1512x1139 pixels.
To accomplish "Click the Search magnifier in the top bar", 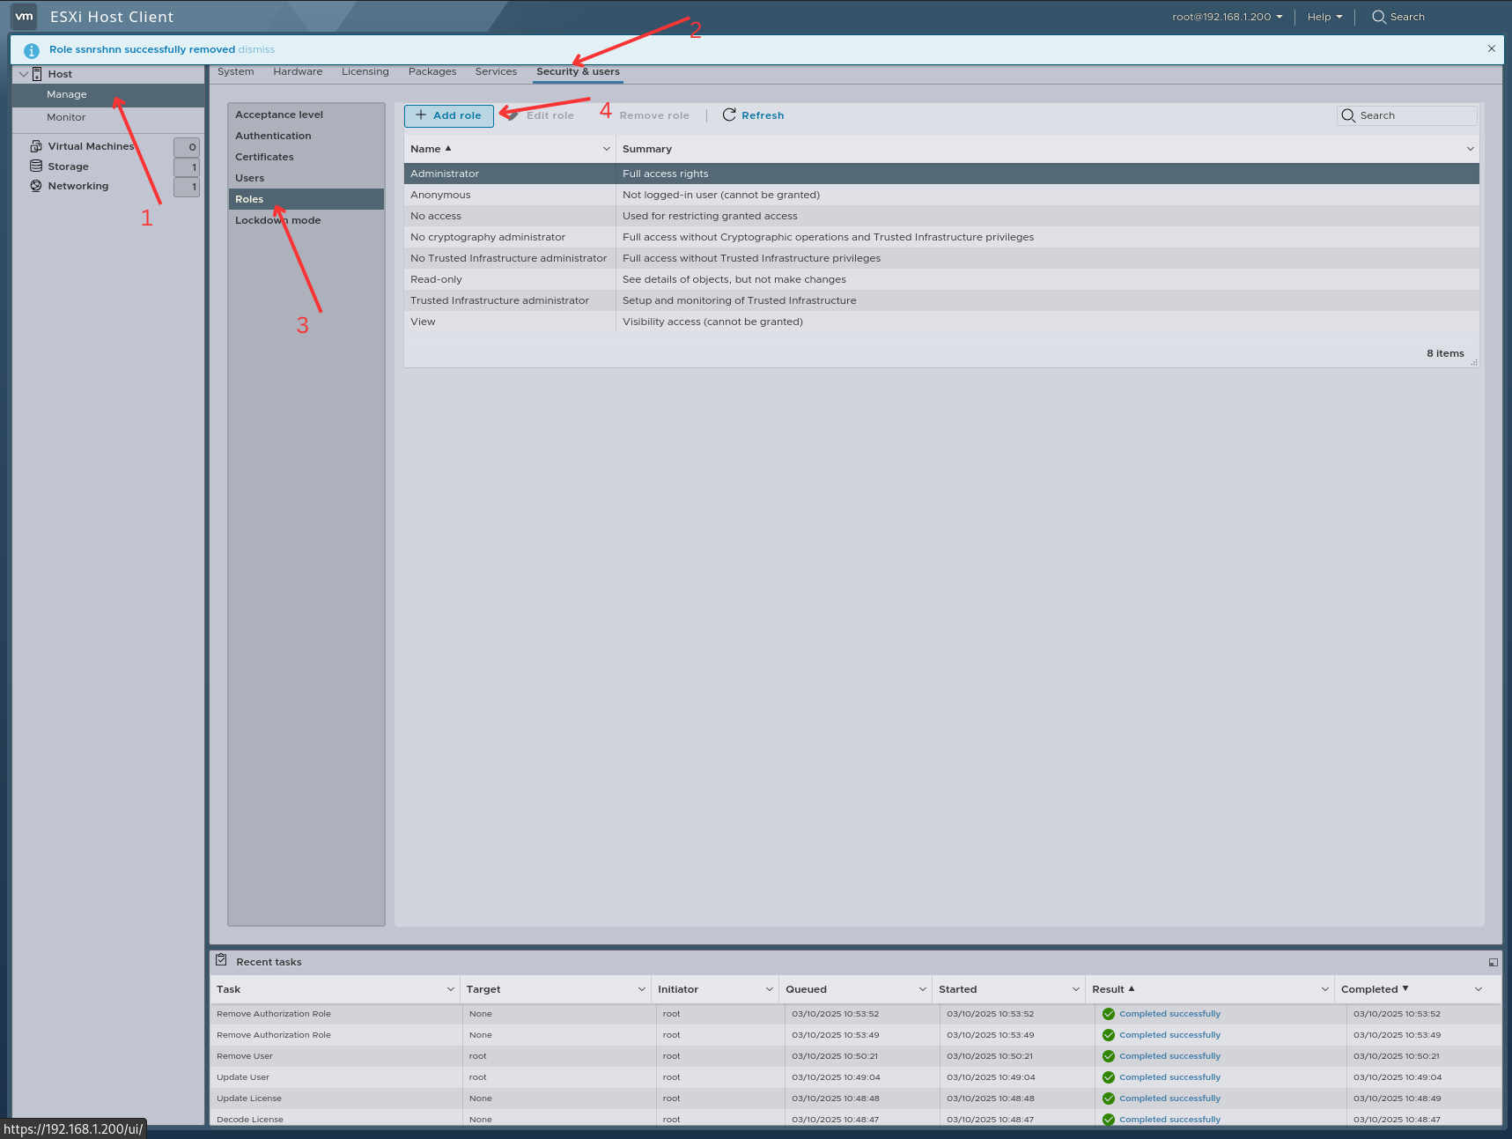I will point(1377,16).
